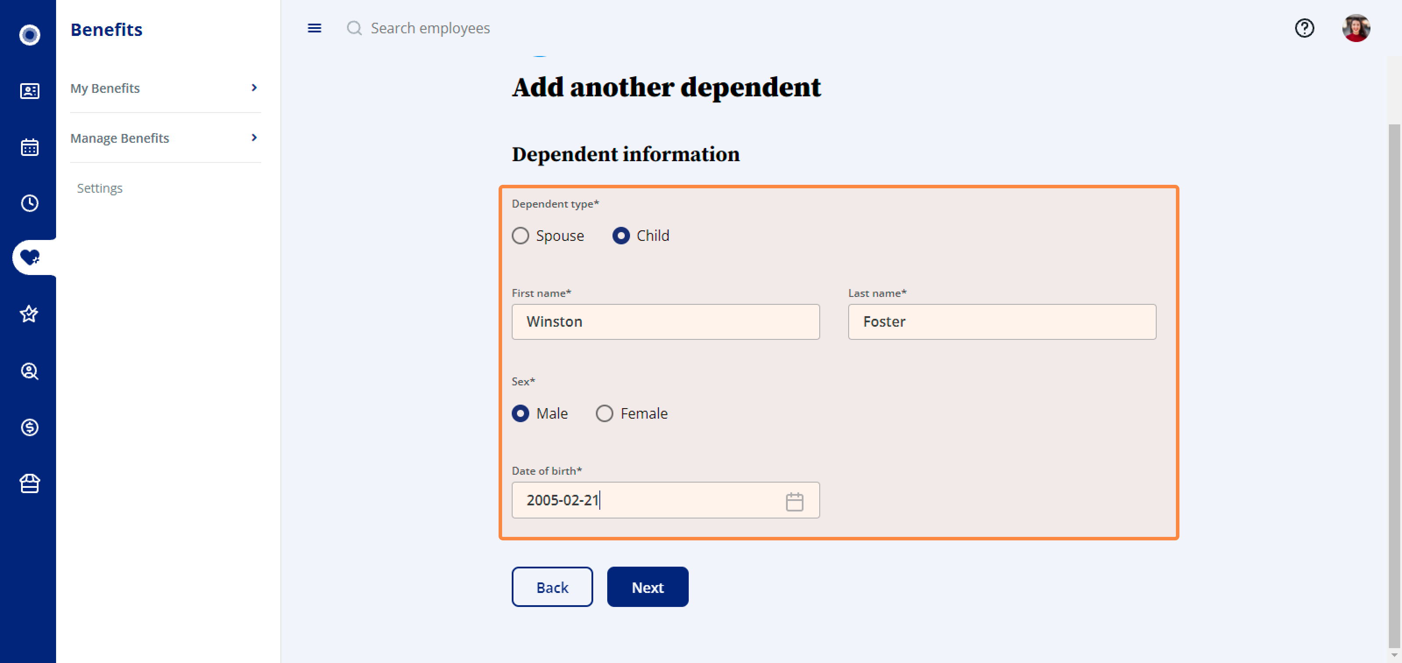Expand My Benefits chevron
This screenshot has width=1402, height=663.
(254, 88)
